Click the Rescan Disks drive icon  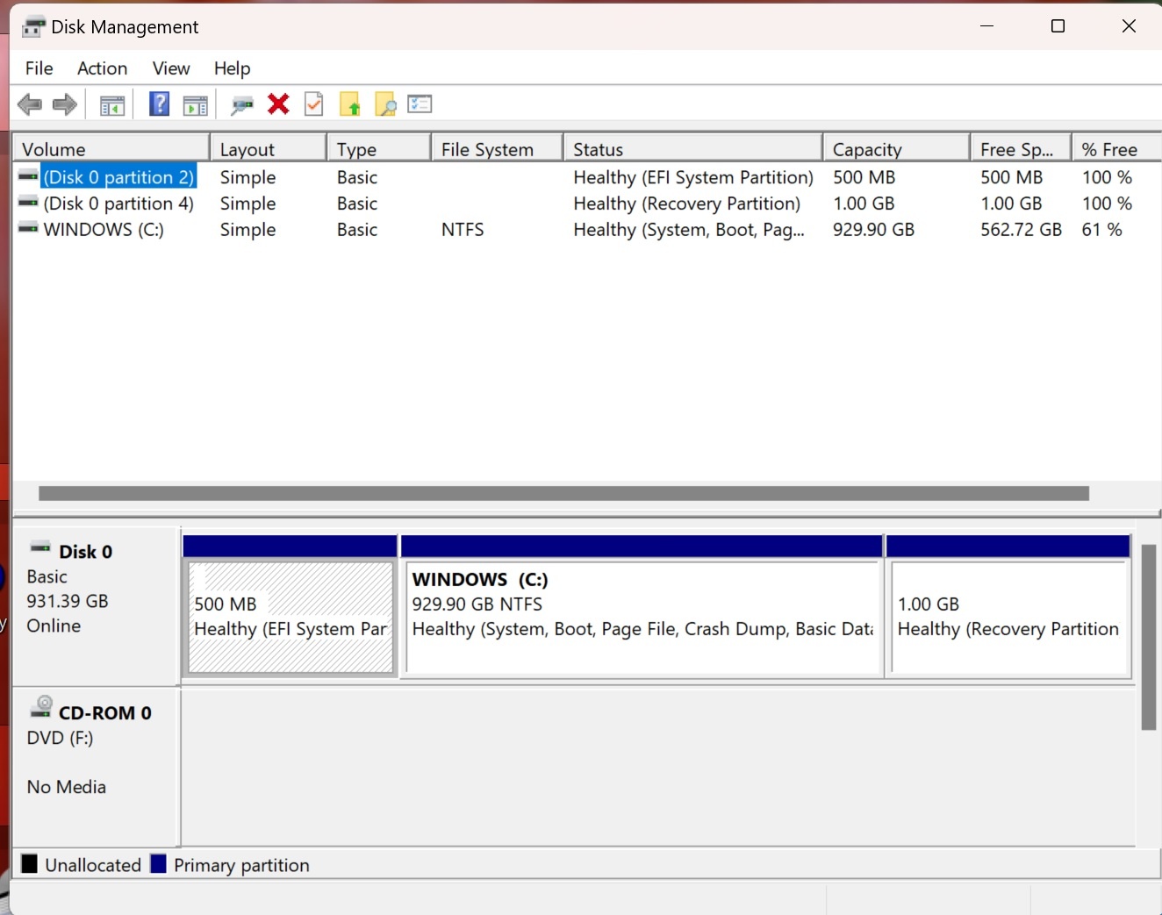click(x=241, y=105)
